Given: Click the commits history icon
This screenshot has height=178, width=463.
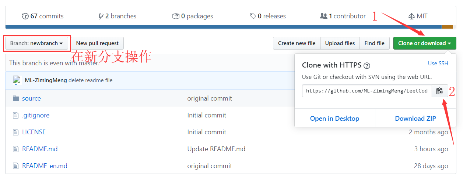Looking at the screenshot, I should [x=25, y=16].
